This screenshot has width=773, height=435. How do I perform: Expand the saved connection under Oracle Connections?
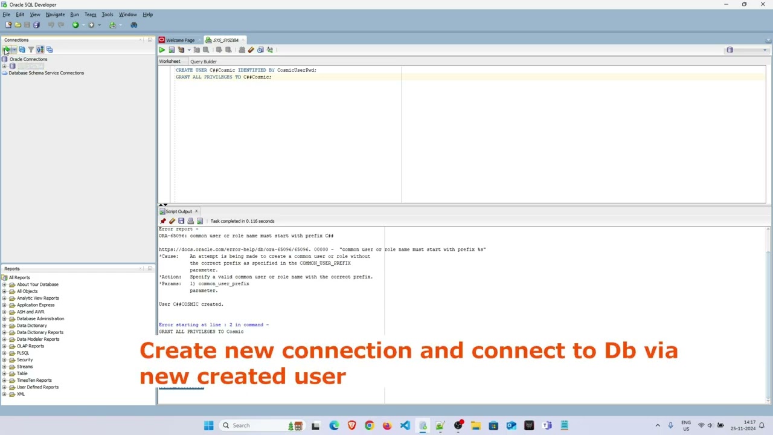(5, 66)
